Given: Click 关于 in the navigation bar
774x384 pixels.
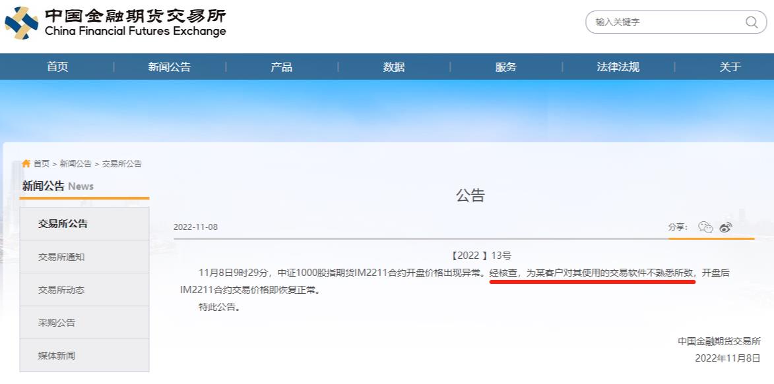Looking at the screenshot, I should 730,67.
